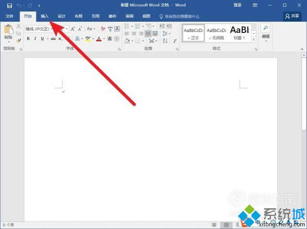The height and width of the screenshot is (229, 307).
Task: Open the font name box 等线 (中文正文)
Action: click(x=39, y=29)
